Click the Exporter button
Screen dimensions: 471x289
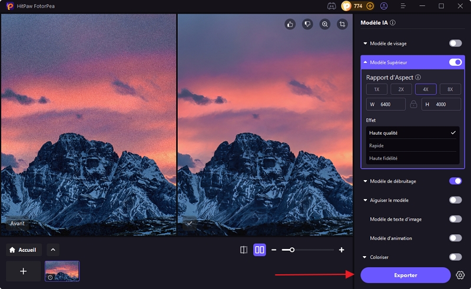click(x=405, y=275)
